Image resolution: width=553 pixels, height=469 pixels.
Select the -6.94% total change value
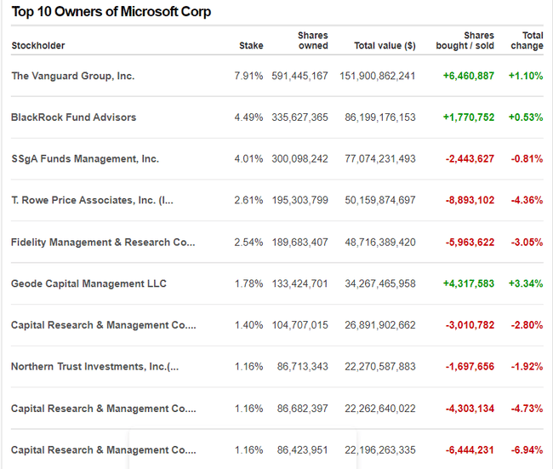pos(525,450)
